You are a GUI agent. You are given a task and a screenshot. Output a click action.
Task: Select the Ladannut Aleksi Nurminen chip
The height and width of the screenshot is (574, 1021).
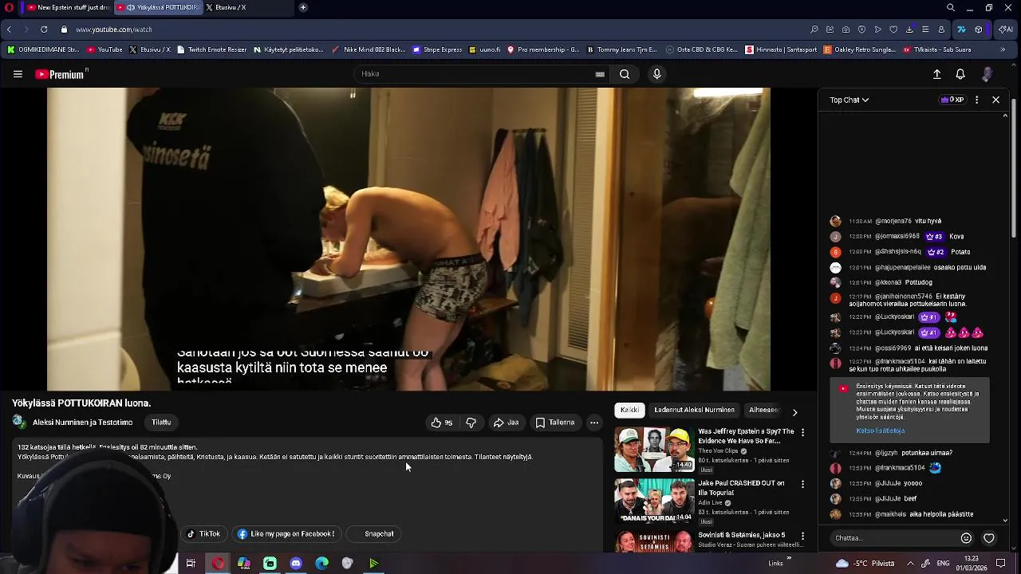pyautogui.click(x=694, y=410)
